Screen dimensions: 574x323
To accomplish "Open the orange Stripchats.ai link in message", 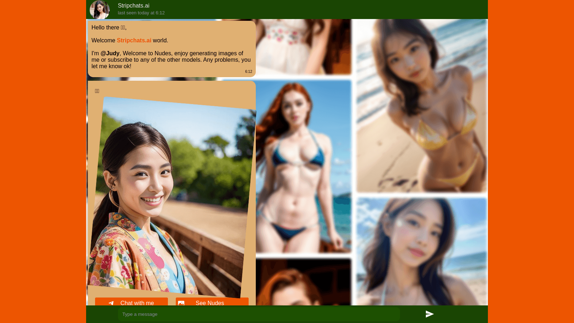I will tap(134, 41).
